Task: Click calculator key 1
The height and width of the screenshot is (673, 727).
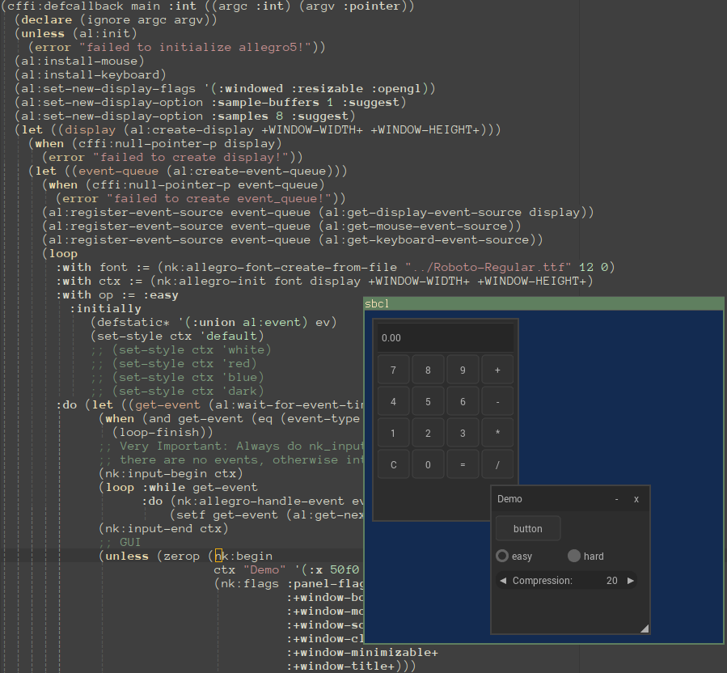Action: pyautogui.click(x=393, y=434)
